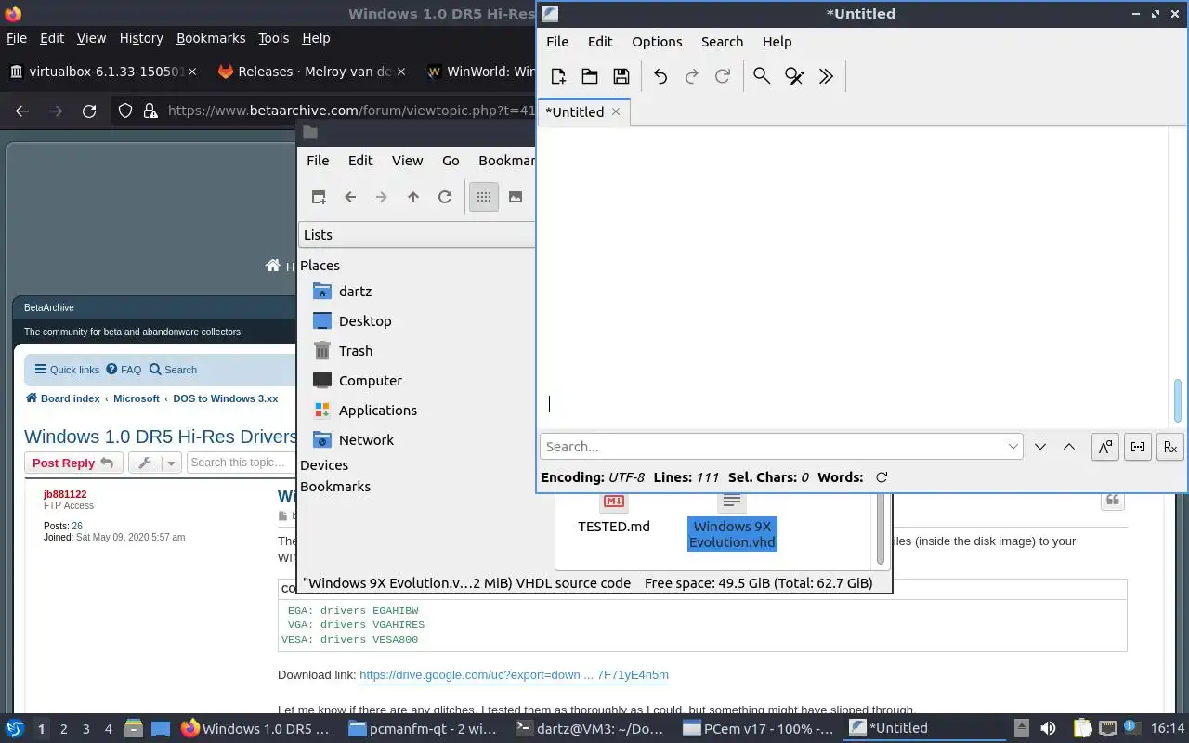Screen dimensions: 1189x743
Task: Open search history dropdown arrow
Action: pos(1013,447)
